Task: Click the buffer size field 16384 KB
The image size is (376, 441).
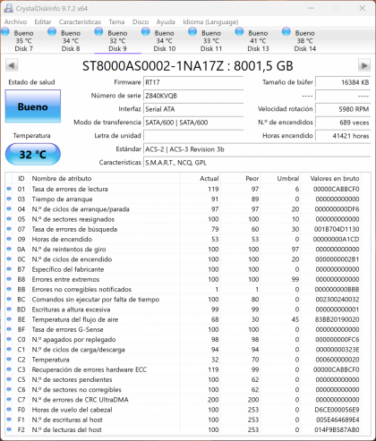Action: [x=343, y=82]
